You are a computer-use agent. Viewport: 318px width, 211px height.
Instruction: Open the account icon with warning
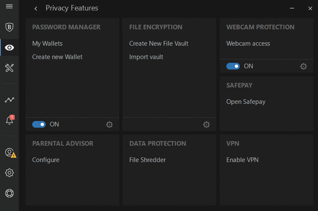[10, 153]
